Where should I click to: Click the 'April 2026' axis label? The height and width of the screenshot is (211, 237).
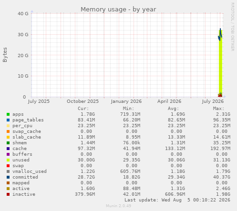click(x=169, y=101)
